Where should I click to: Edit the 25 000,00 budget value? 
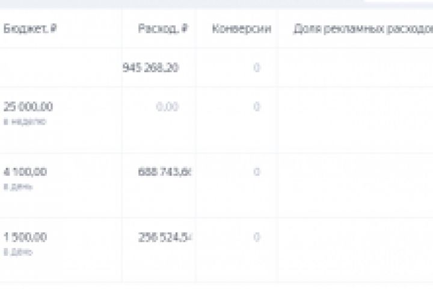pos(28,107)
